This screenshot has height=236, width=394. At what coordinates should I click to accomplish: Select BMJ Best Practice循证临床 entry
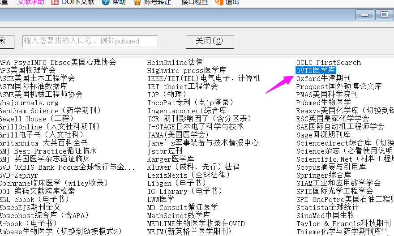click(x=48, y=151)
